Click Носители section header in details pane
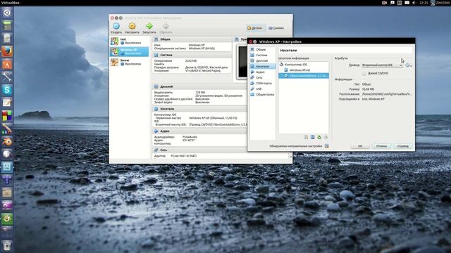451x253 pixels. (199, 109)
